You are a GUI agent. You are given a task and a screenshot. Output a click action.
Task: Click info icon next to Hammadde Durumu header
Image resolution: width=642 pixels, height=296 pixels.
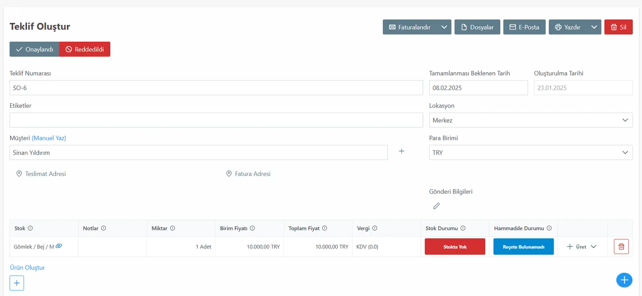coord(549,228)
